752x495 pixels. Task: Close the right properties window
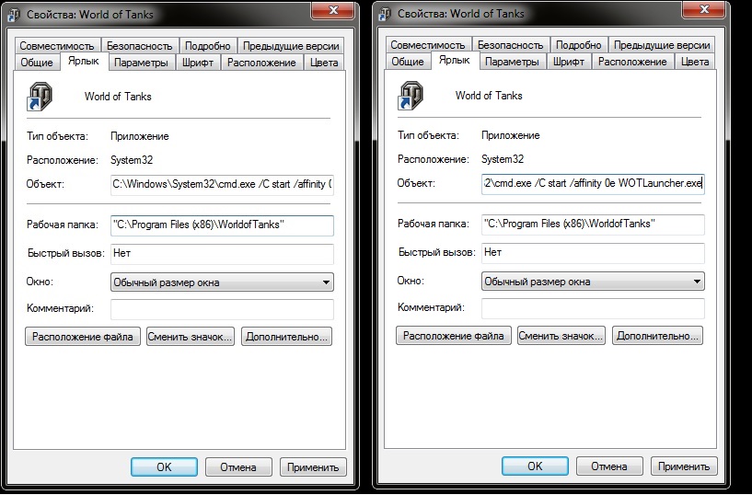pos(704,9)
